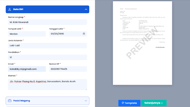The height and width of the screenshot is (107, 190).
Task: Edit the Nomor HP field 082299776425
Action: 68,69
